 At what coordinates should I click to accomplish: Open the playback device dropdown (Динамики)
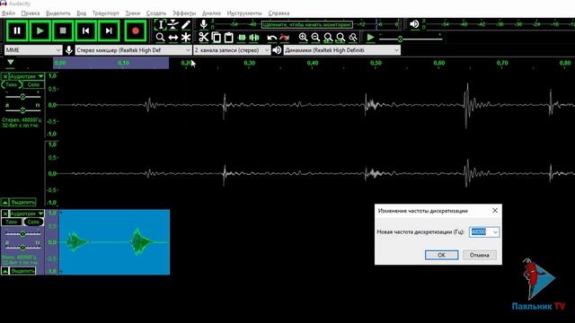(x=341, y=50)
